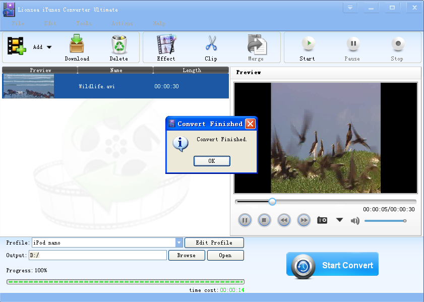This screenshot has width=424, height=302.
Task: Click the Output path field
Action: pyautogui.click(x=98, y=255)
